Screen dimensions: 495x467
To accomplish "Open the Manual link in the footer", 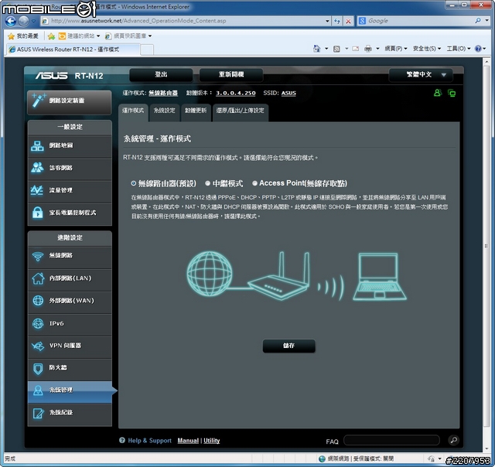I will [188, 441].
